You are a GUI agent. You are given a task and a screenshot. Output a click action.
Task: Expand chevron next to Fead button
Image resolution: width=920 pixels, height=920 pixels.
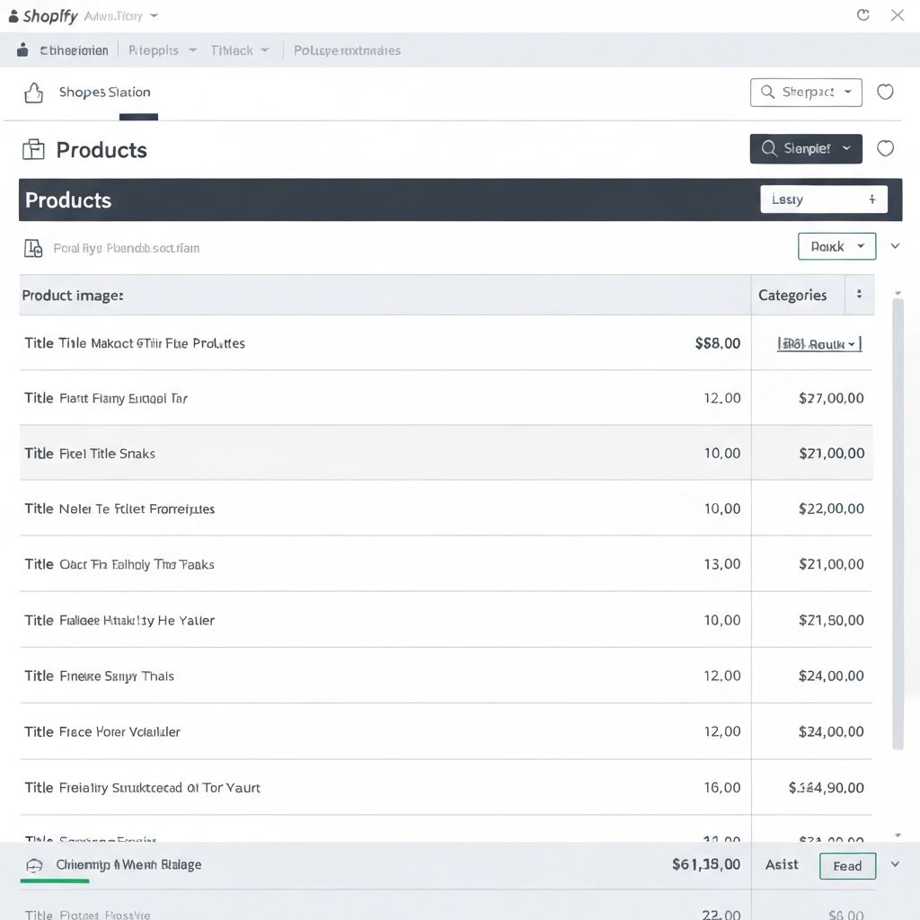pyautogui.click(x=895, y=864)
